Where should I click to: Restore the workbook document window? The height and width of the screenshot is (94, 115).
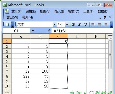[x=105, y=17]
